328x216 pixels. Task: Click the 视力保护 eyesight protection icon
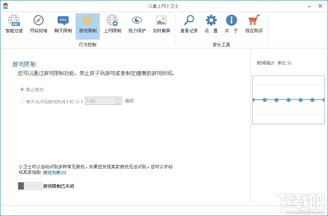(x=136, y=23)
